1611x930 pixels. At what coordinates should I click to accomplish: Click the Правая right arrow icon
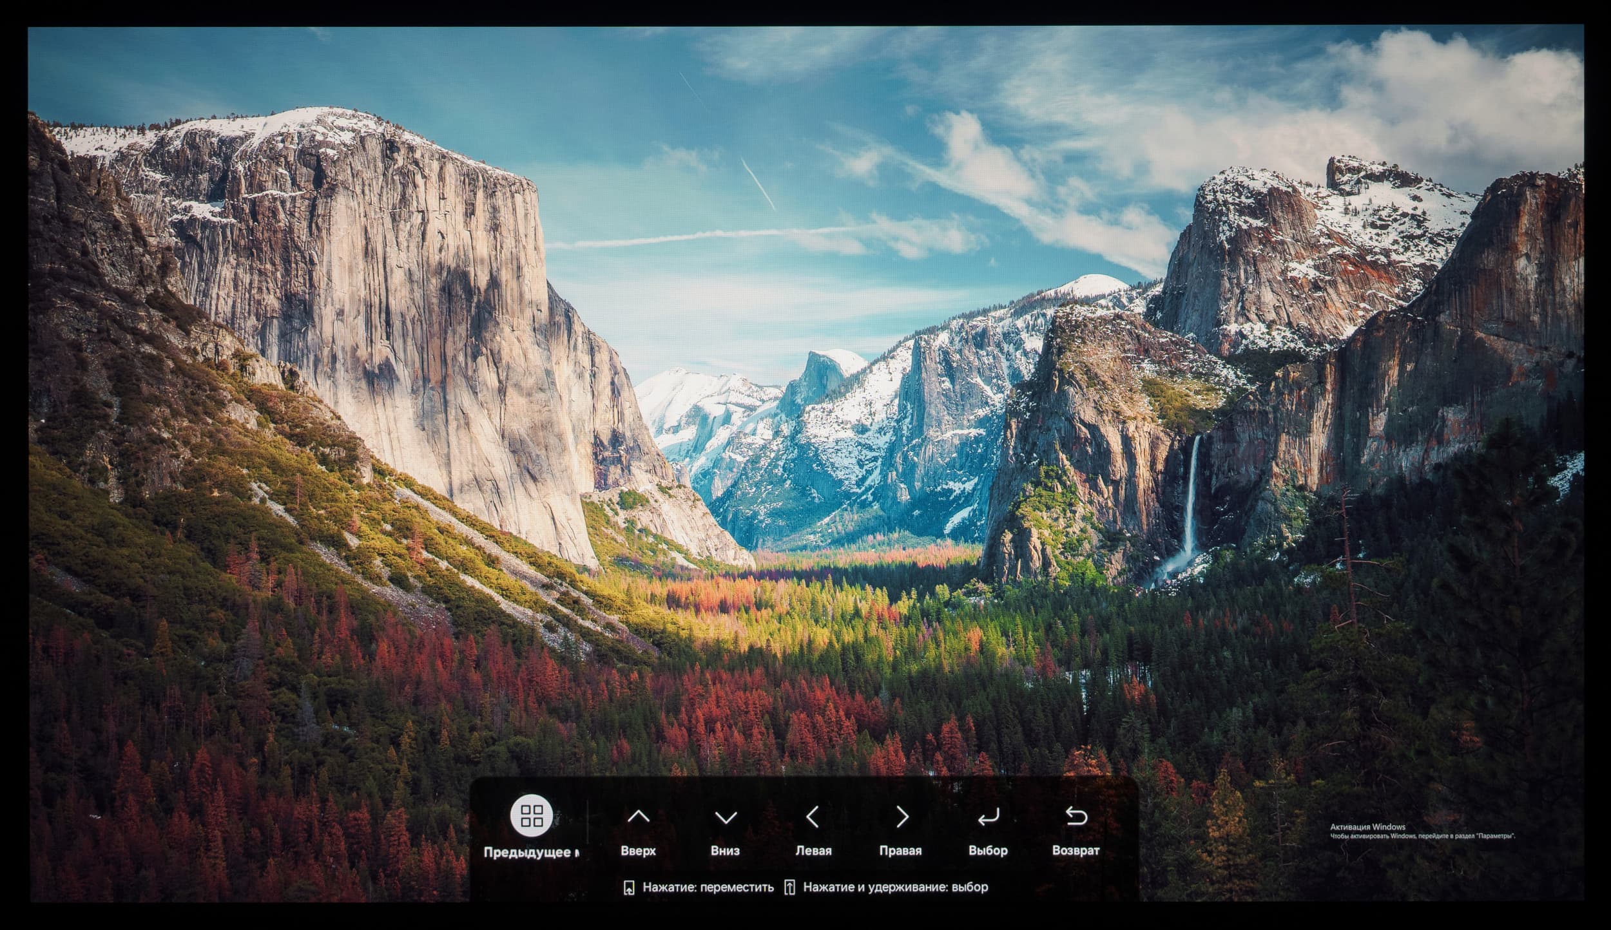tap(902, 817)
